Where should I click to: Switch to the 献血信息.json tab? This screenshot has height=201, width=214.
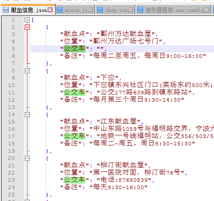(x=28, y=10)
